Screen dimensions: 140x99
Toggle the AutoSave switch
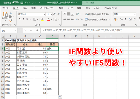click(x=16, y=3)
